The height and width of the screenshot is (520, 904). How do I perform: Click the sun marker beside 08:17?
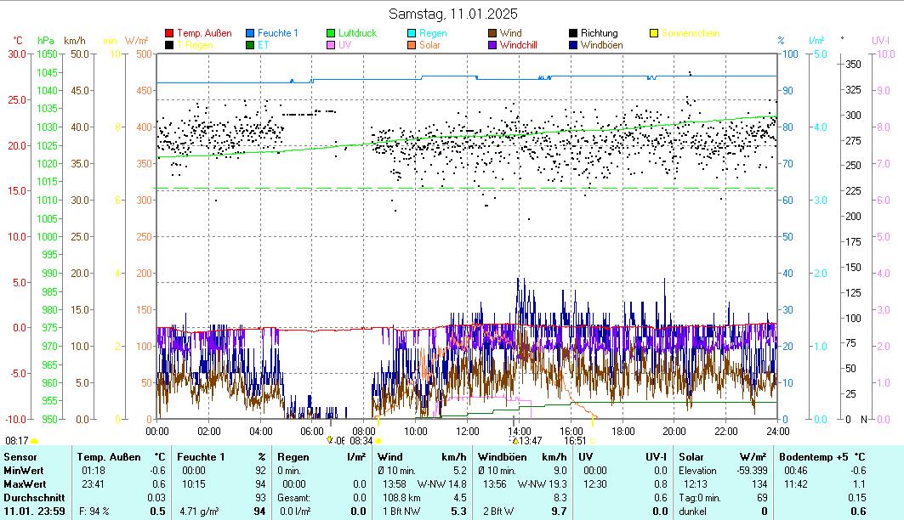(x=34, y=441)
